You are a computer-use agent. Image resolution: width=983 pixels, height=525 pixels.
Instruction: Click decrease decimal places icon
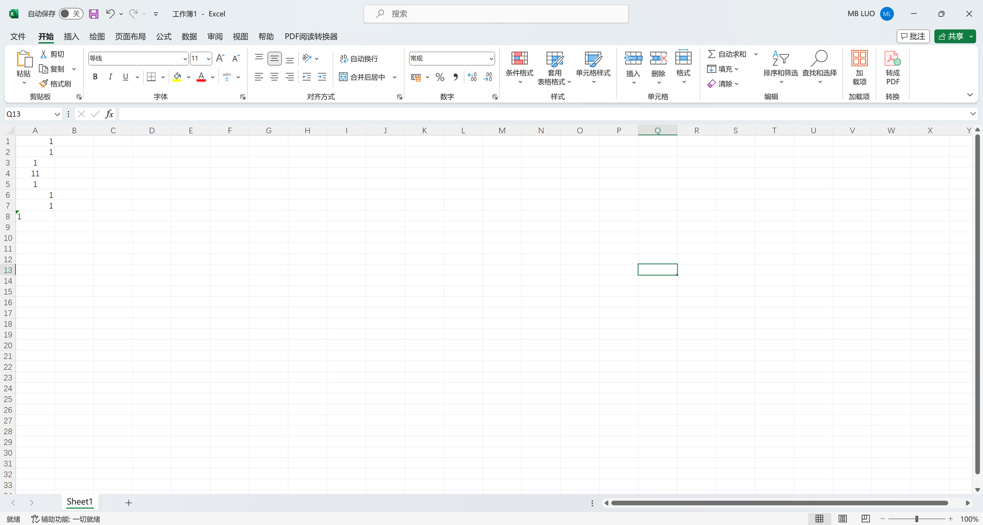(x=488, y=78)
